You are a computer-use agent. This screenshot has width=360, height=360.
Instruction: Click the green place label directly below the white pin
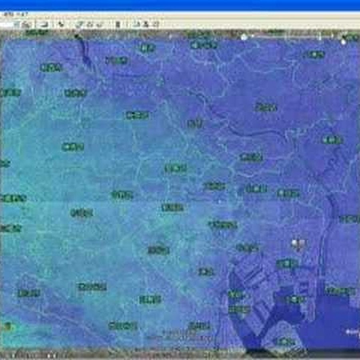[x=287, y=264]
